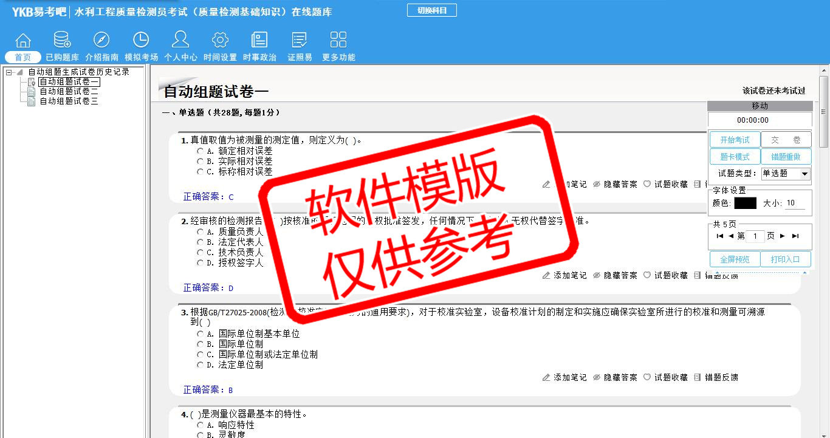Open 介绍指南 compass guide icon
830x438 pixels.
[101, 41]
